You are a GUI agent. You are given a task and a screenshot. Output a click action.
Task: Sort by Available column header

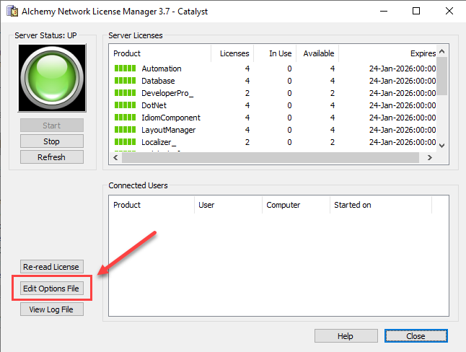click(317, 53)
